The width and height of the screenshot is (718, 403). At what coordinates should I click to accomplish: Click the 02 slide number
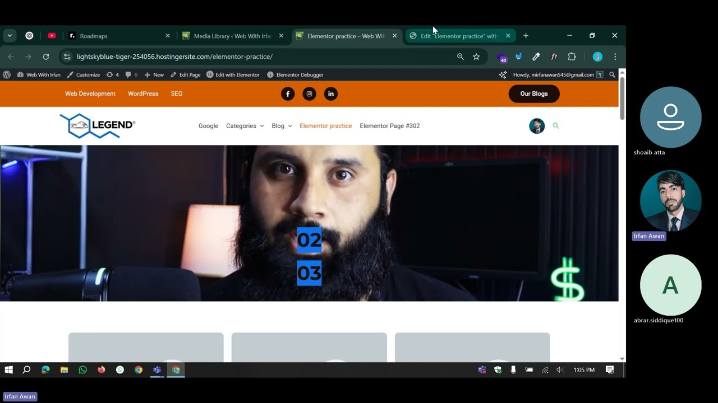[x=309, y=240]
